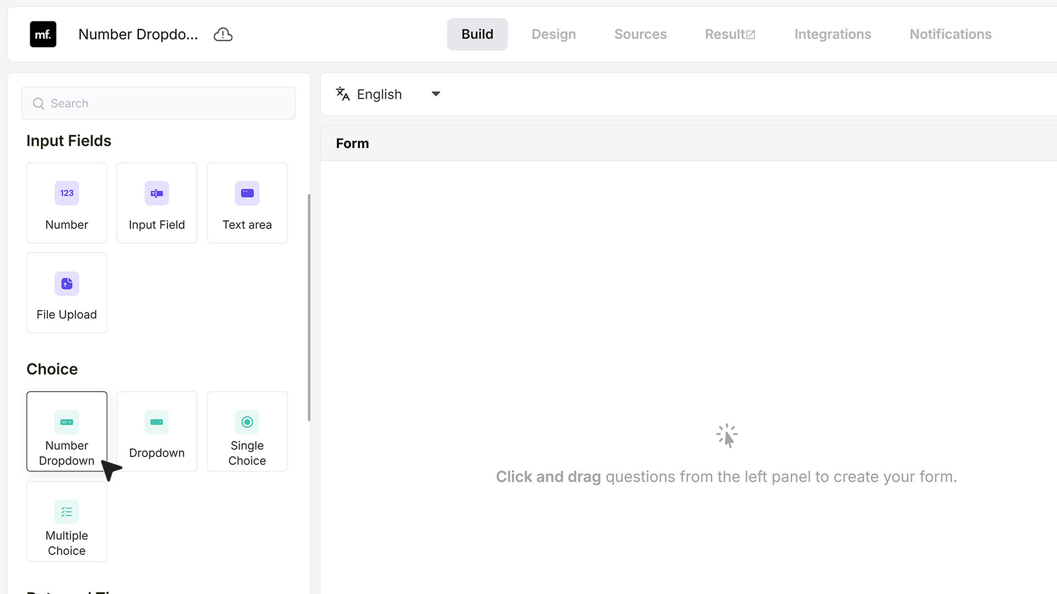The width and height of the screenshot is (1057, 594).
Task: Open the Sources tab
Action: tap(640, 34)
